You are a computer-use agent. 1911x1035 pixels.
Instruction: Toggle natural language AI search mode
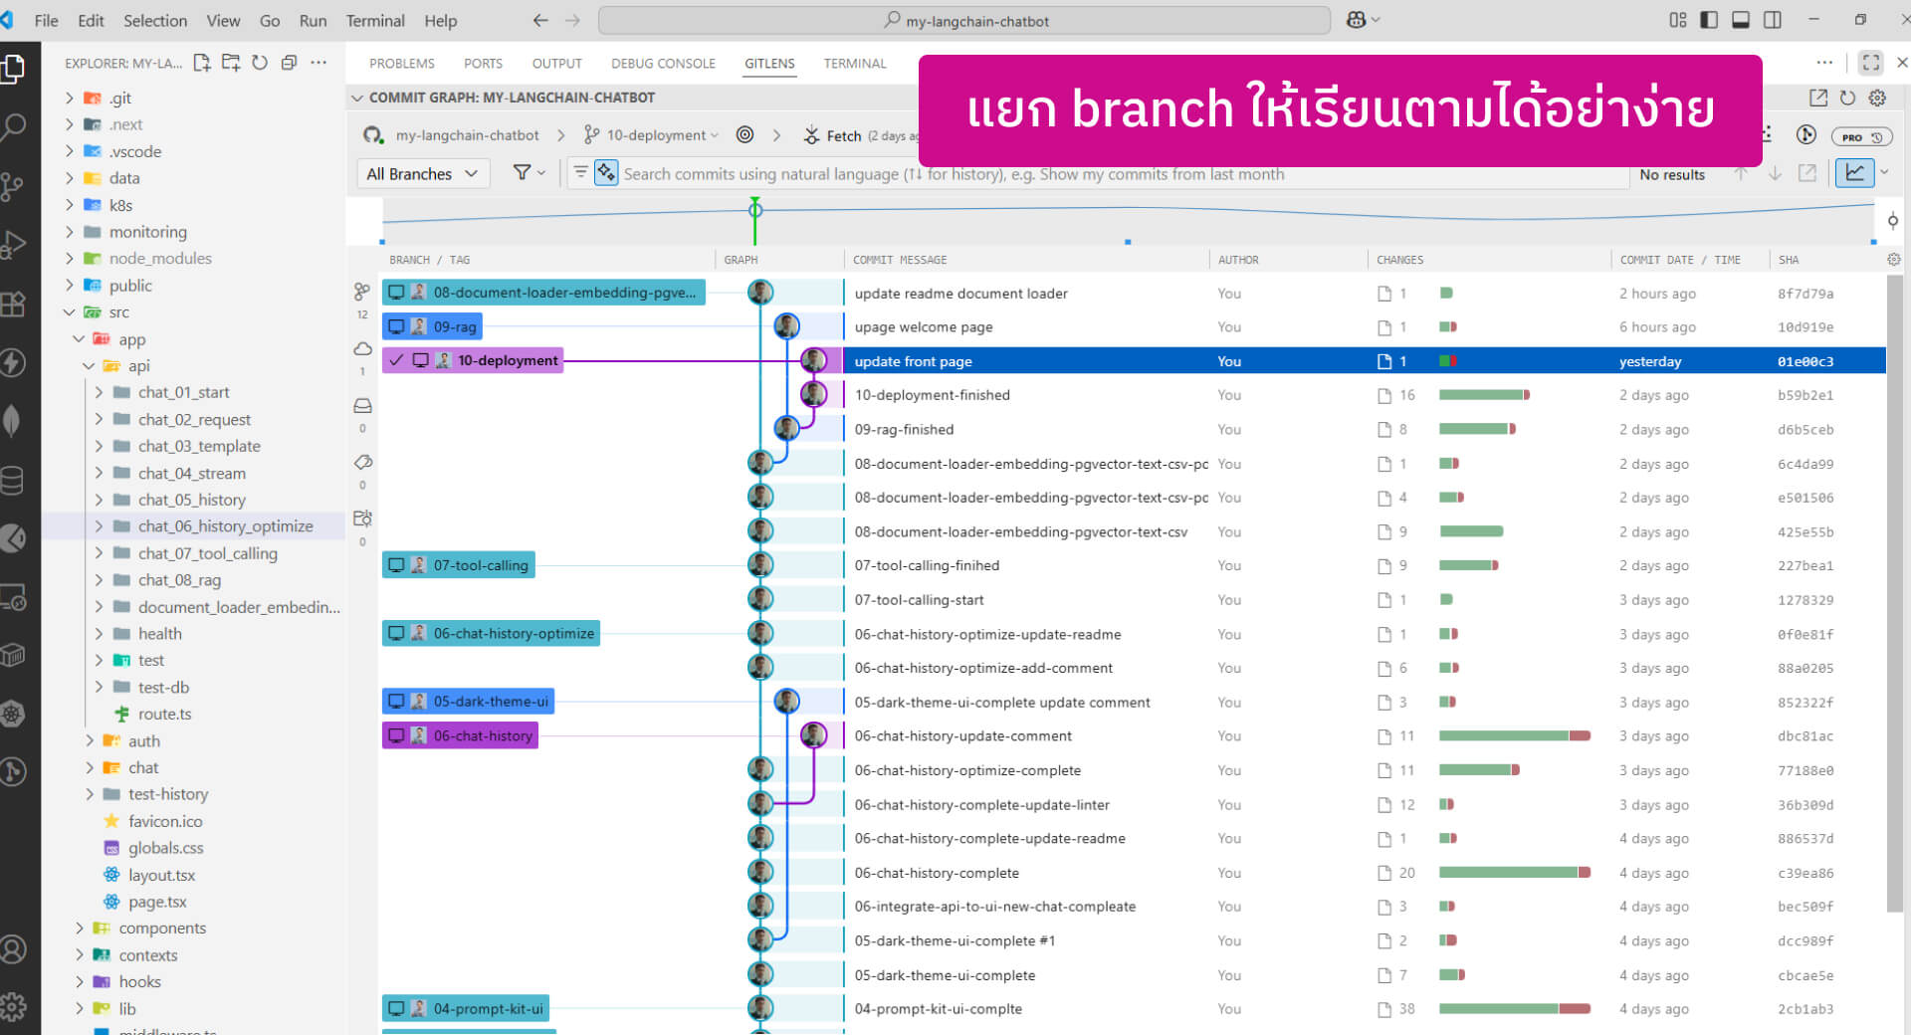click(606, 173)
